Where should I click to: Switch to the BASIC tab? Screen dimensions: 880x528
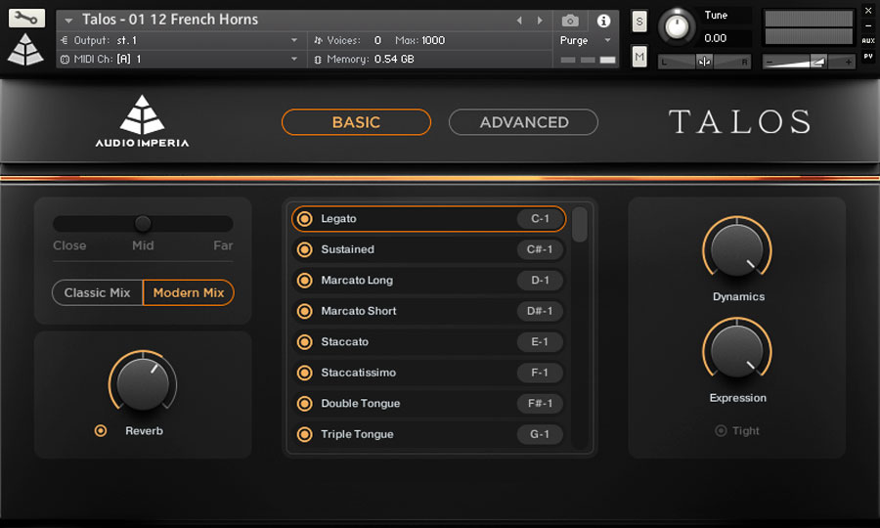[356, 122]
